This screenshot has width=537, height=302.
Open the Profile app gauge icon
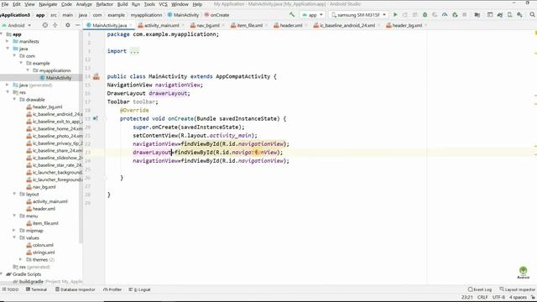click(x=445, y=15)
